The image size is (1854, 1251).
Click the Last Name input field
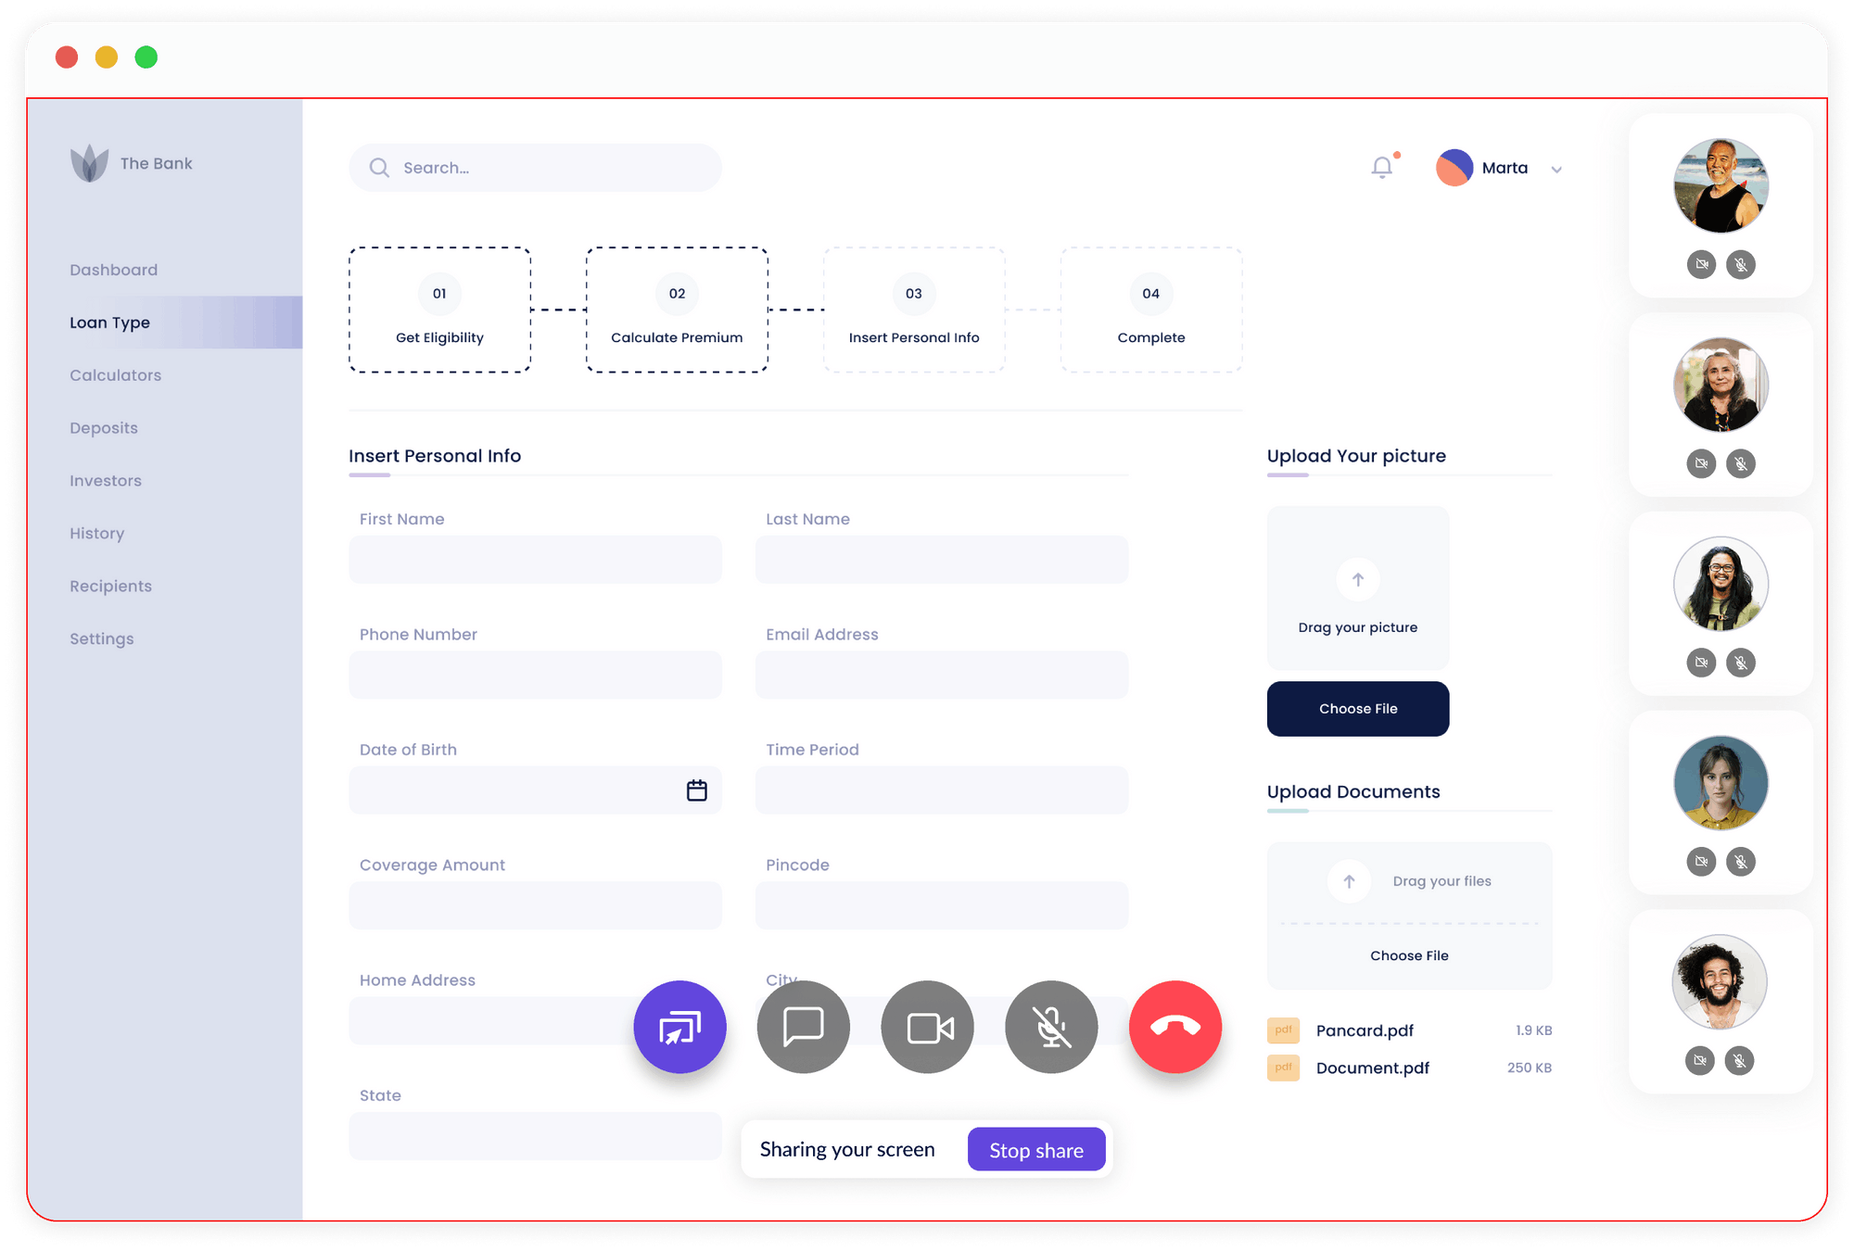(x=942, y=560)
